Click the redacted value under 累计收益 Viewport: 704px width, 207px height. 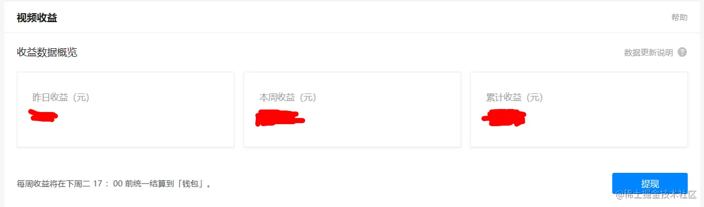504,117
